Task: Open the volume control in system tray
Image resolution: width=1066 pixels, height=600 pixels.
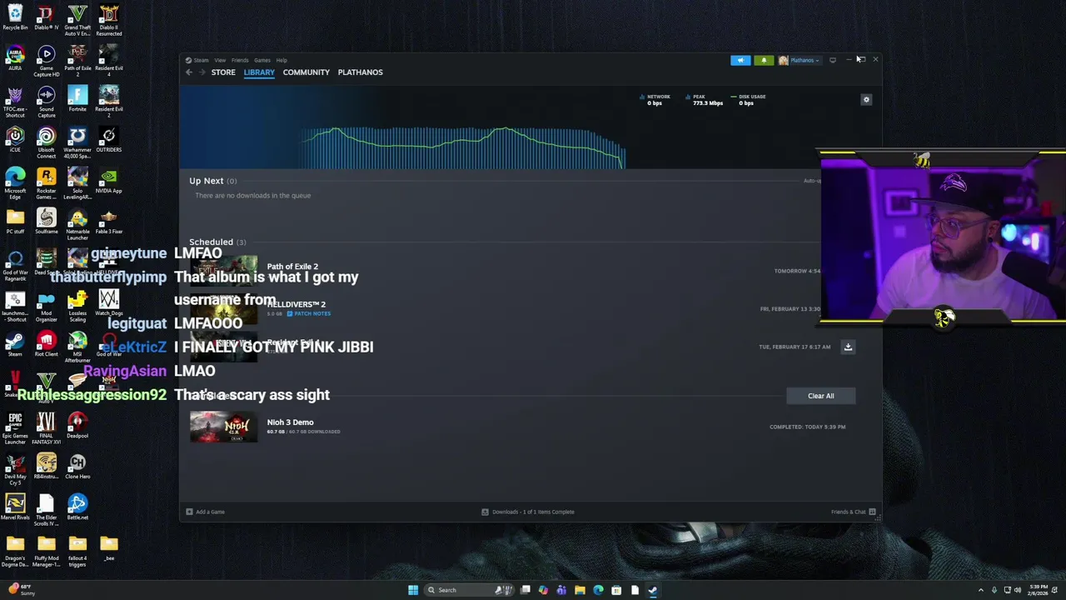Action: point(1018,590)
